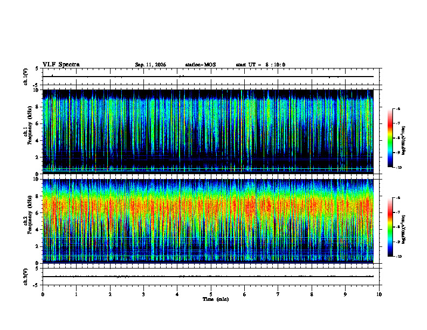Click the ch.1 spectrogram panel
This screenshot has height=330, width=427.
point(208,132)
